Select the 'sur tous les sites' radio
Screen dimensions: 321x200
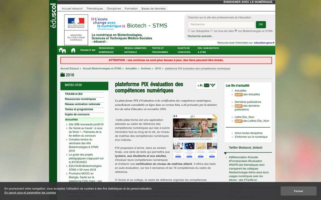(x=212, y=31)
